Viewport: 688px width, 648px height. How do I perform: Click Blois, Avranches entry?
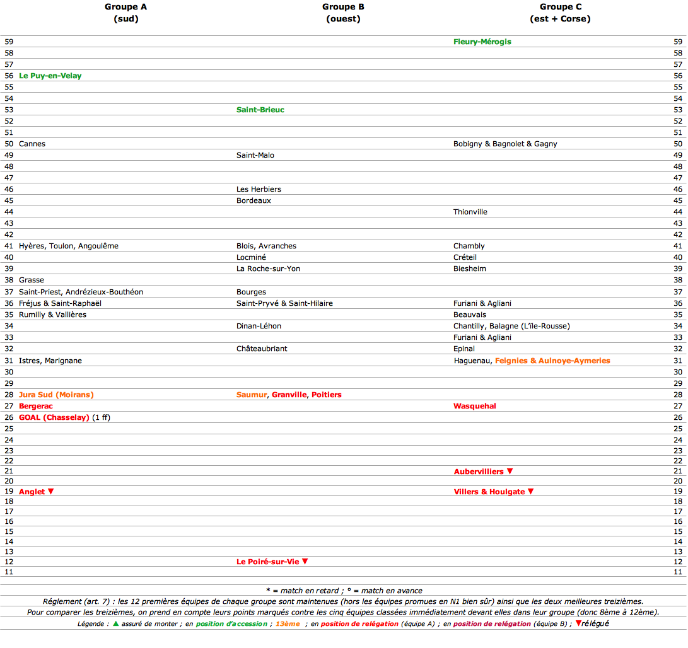coord(266,246)
